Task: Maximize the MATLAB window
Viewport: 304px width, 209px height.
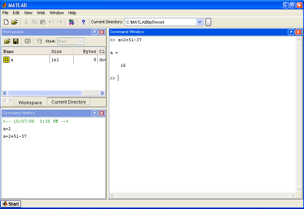Action: [292, 5]
